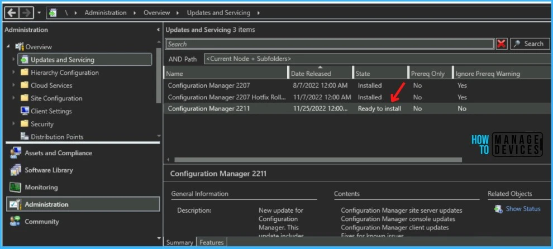553x249 pixels.
Task: Sort by the Prereq Only column header
Action: pos(430,74)
